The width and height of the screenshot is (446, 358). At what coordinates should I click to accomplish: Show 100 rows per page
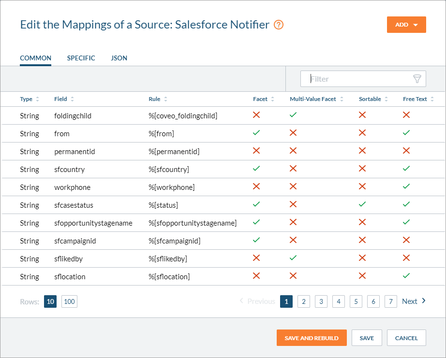(x=69, y=301)
